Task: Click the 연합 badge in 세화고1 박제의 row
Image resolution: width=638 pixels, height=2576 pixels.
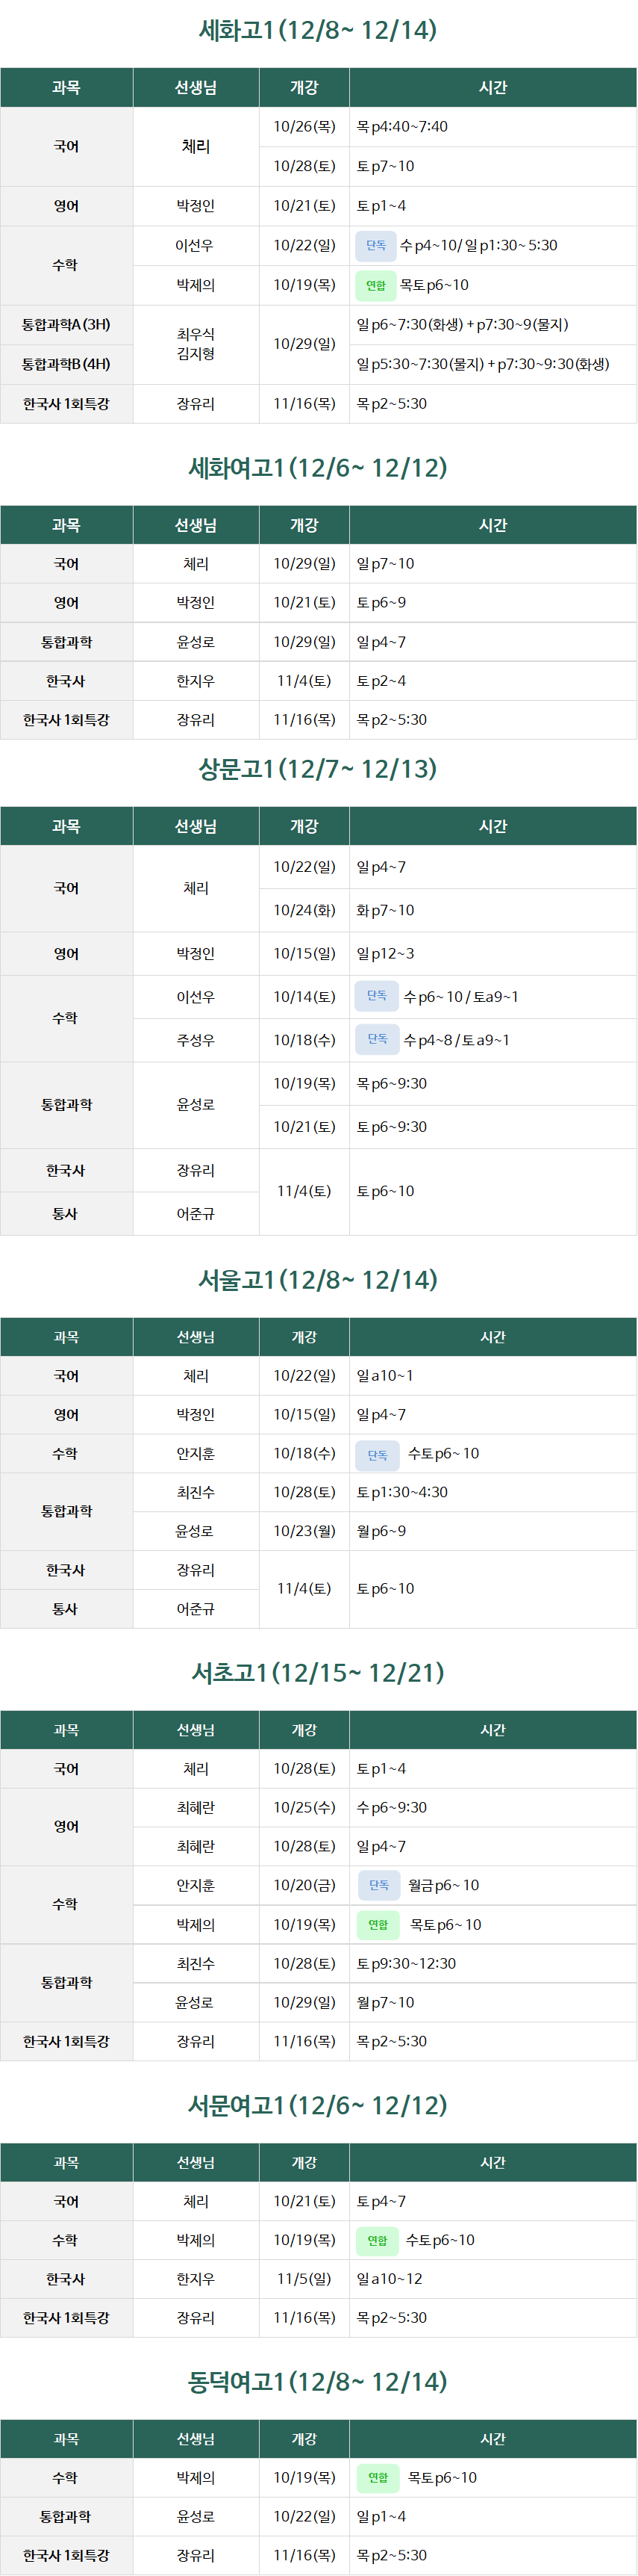Action: pyautogui.click(x=375, y=286)
